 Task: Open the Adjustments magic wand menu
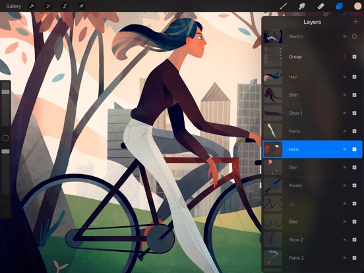click(x=48, y=6)
